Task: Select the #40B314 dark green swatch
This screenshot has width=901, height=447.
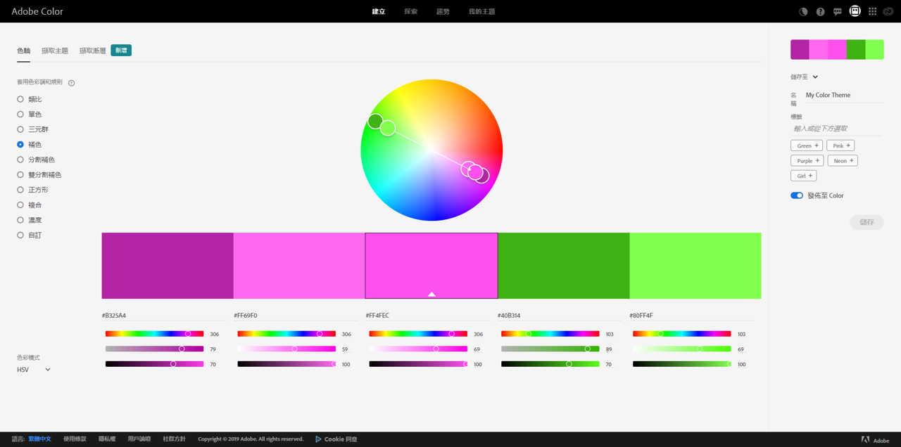Action: tap(564, 266)
